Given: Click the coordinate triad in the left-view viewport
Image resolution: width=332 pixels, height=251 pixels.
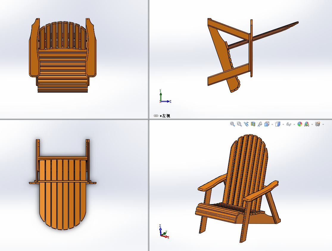Looking at the screenshot, I should tap(165, 96).
